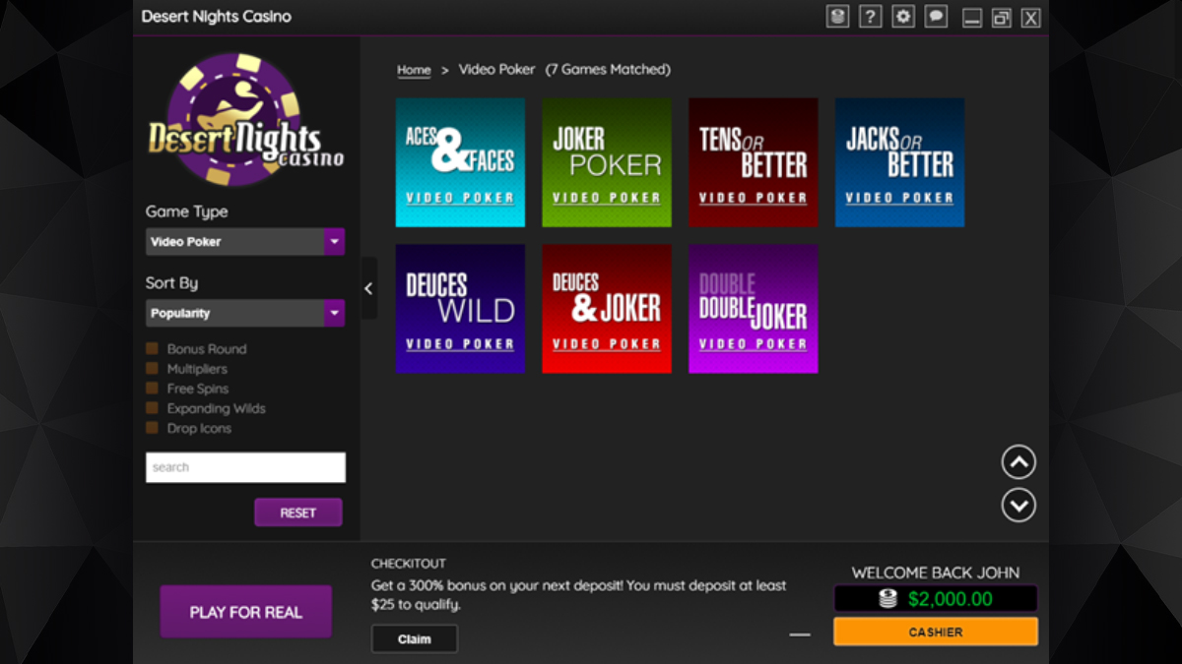The width and height of the screenshot is (1182, 664).
Task: Open the live chat bubble icon
Action: point(936,17)
